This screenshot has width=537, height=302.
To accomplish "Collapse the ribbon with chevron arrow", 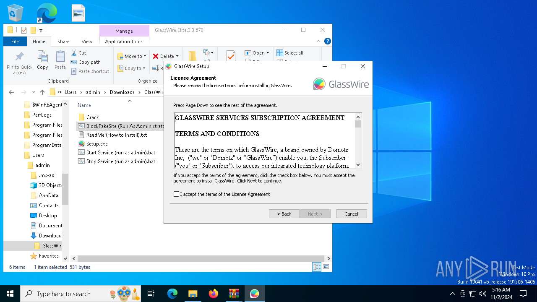I will pos(319,41).
